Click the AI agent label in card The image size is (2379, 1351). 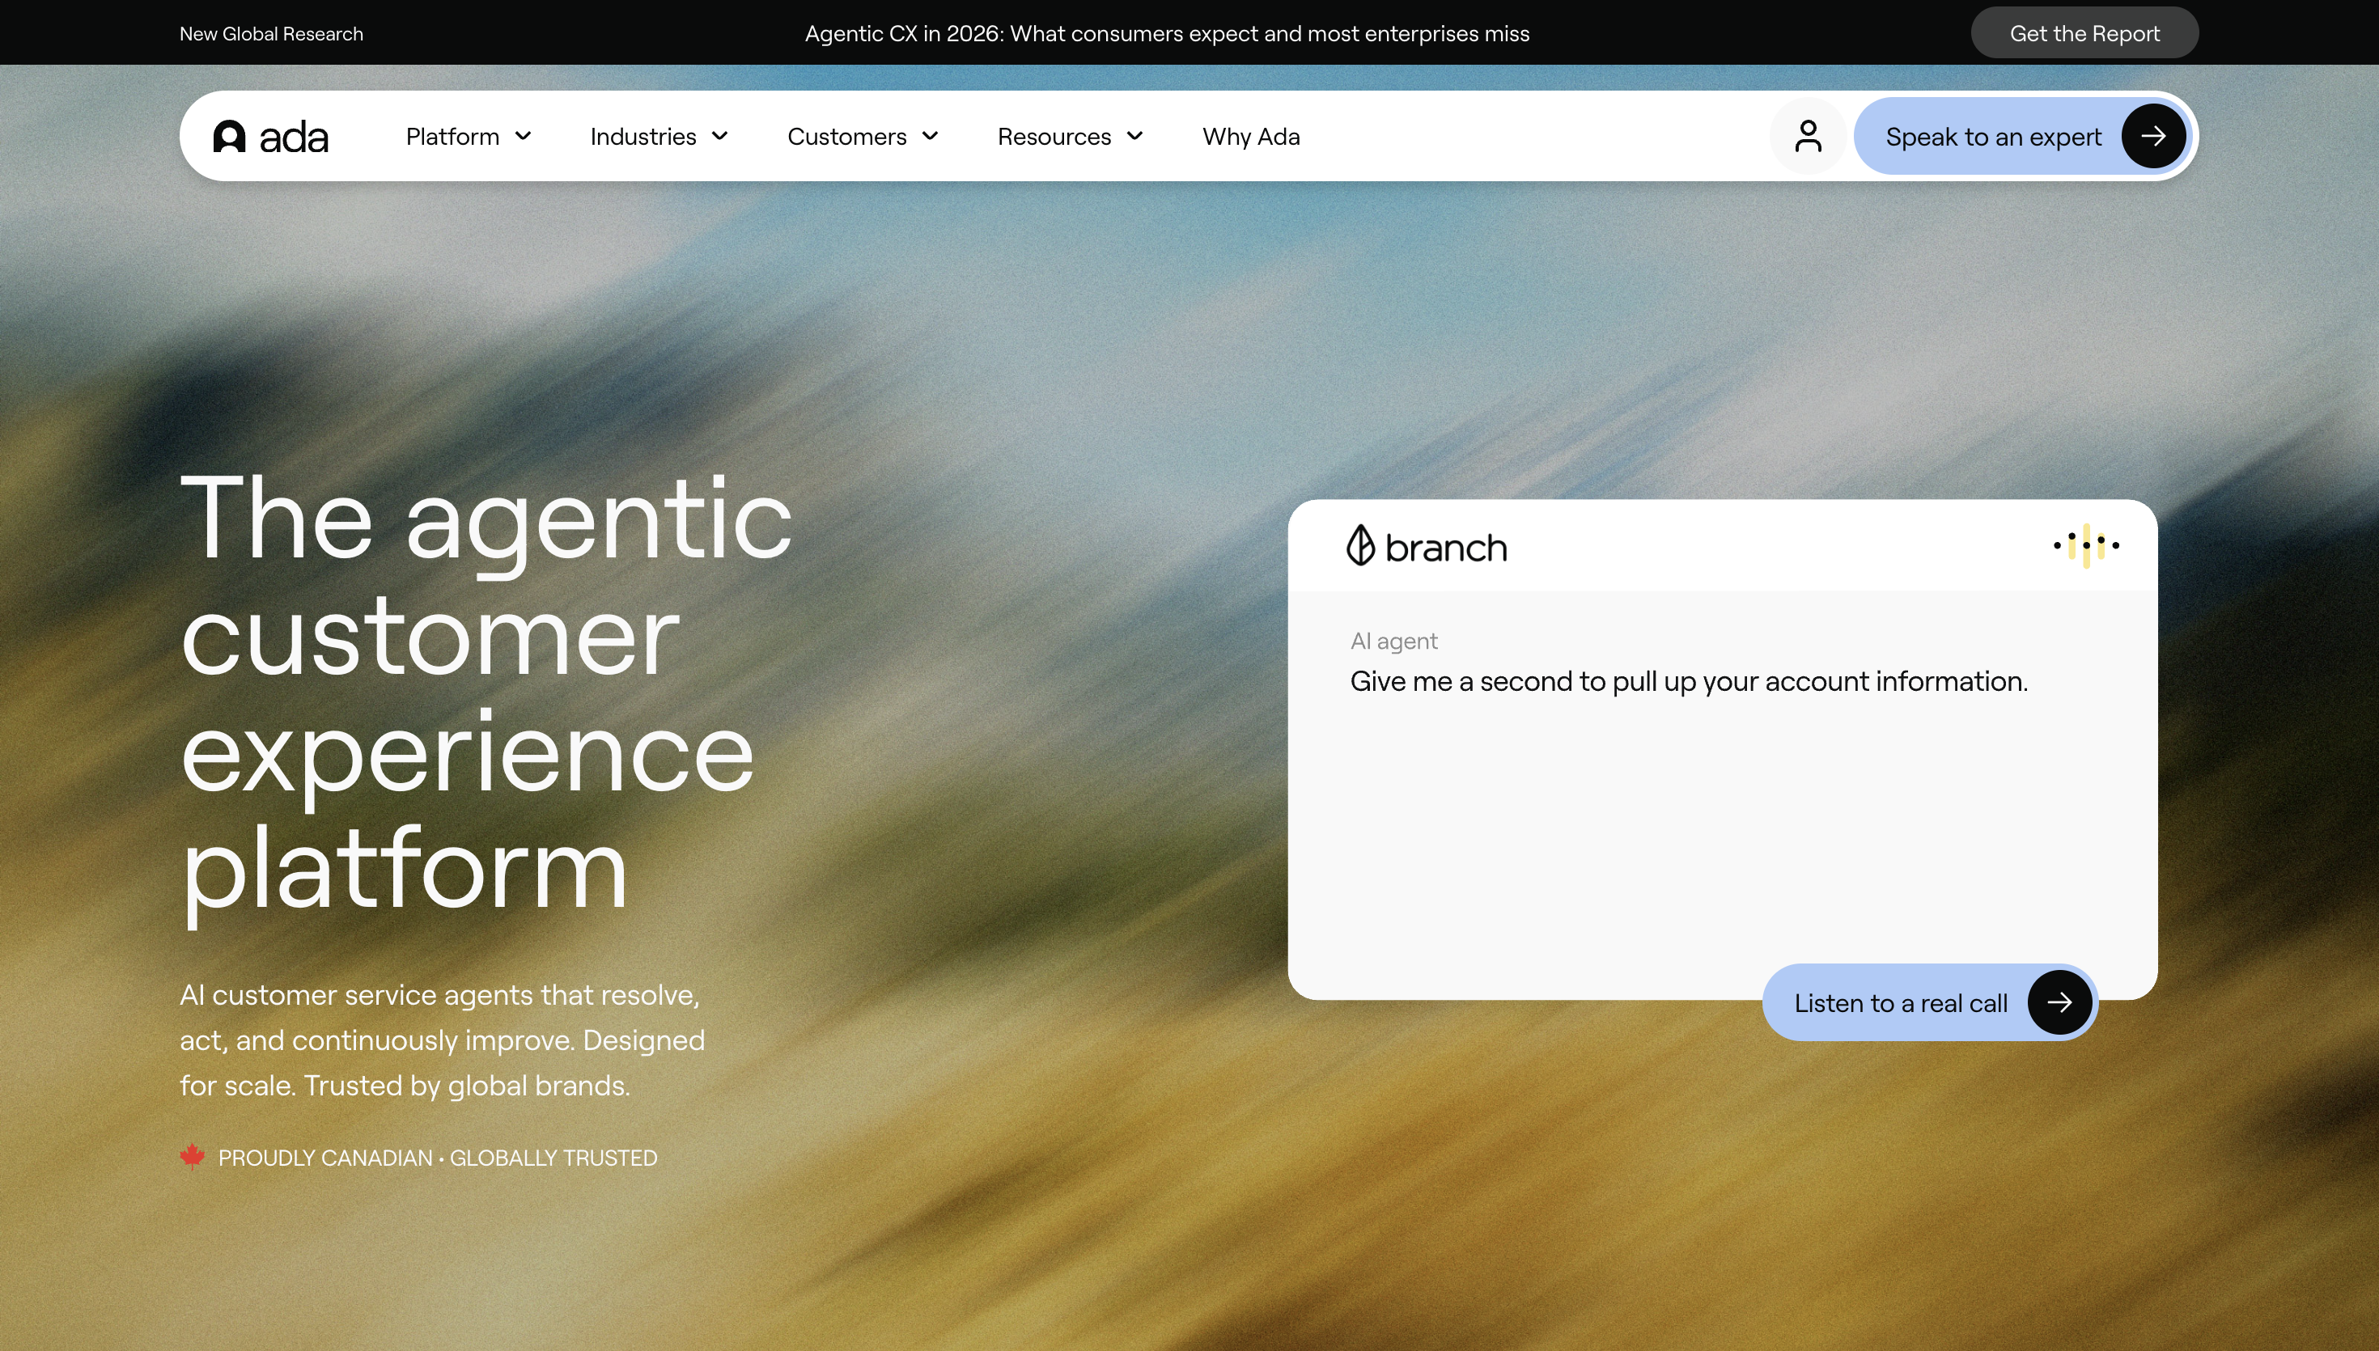(1393, 642)
